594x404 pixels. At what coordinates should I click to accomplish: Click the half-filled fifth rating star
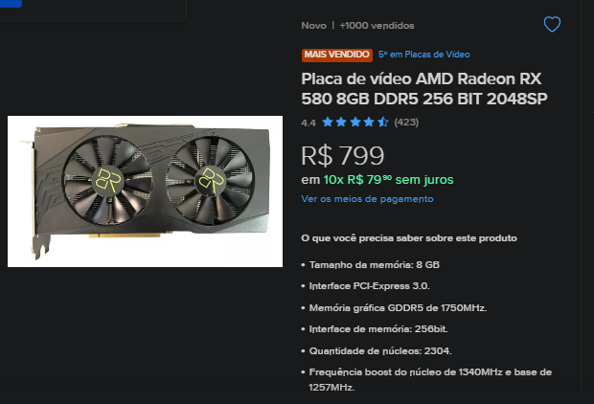click(x=383, y=122)
